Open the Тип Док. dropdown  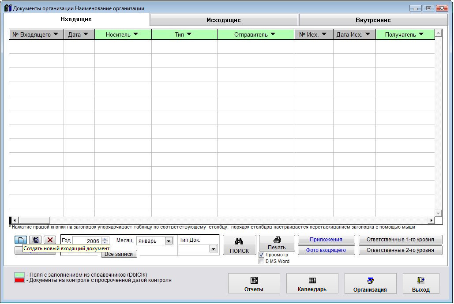[213, 249]
